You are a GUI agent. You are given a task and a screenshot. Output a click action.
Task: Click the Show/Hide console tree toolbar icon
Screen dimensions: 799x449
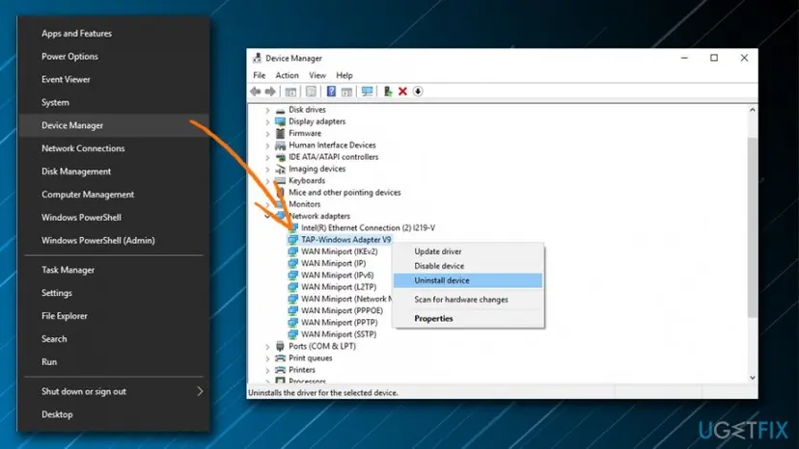click(x=291, y=92)
